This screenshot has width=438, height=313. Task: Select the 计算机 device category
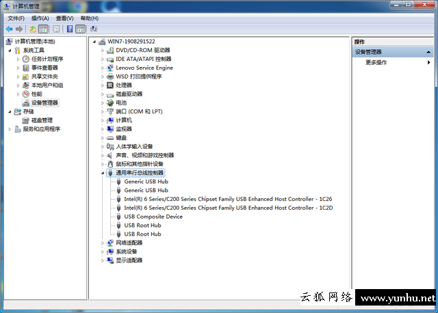tap(124, 120)
